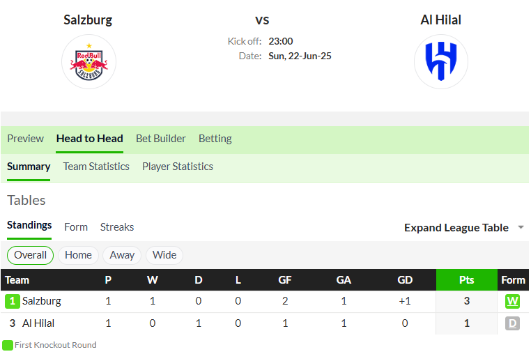Click the Red Bull Salzburg club crest
Image resolution: width=531 pixels, height=361 pixels.
88,61
